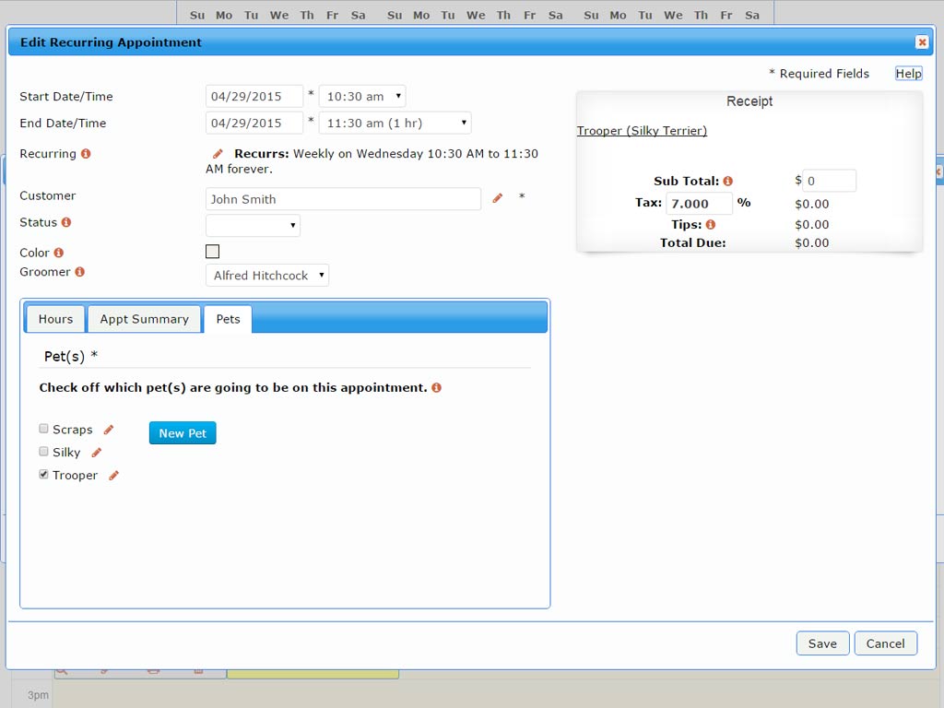944x708 pixels.
Task: Toggle the Color checkbox
Action: pyautogui.click(x=212, y=251)
